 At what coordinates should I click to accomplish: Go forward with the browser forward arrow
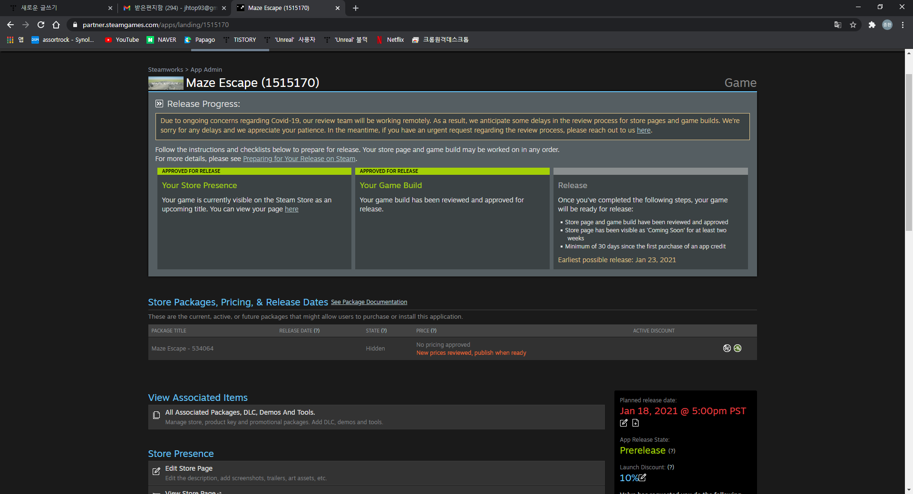[x=26, y=25]
